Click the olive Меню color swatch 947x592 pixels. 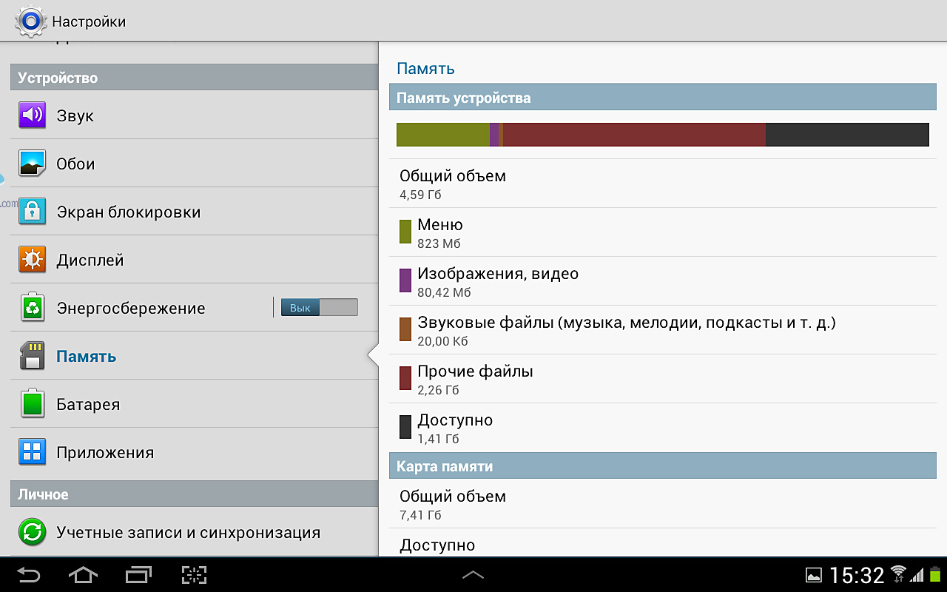pyautogui.click(x=405, y=232)
